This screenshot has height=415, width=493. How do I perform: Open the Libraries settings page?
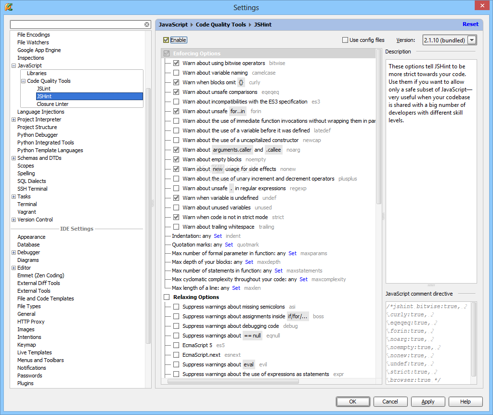click(x=37, y=73)
